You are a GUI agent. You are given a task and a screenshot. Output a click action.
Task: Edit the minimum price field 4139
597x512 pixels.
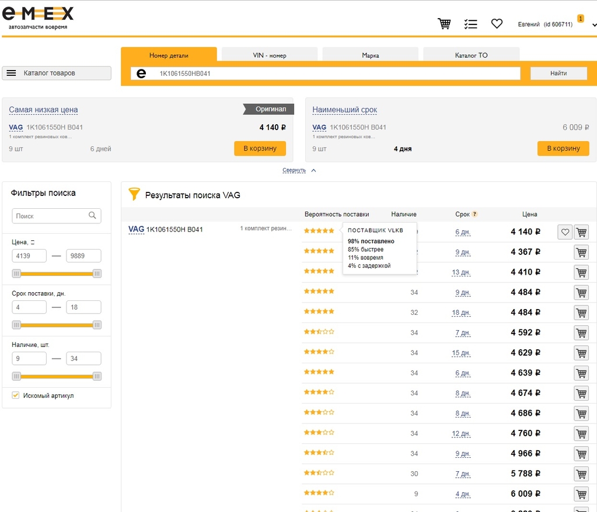29,255
